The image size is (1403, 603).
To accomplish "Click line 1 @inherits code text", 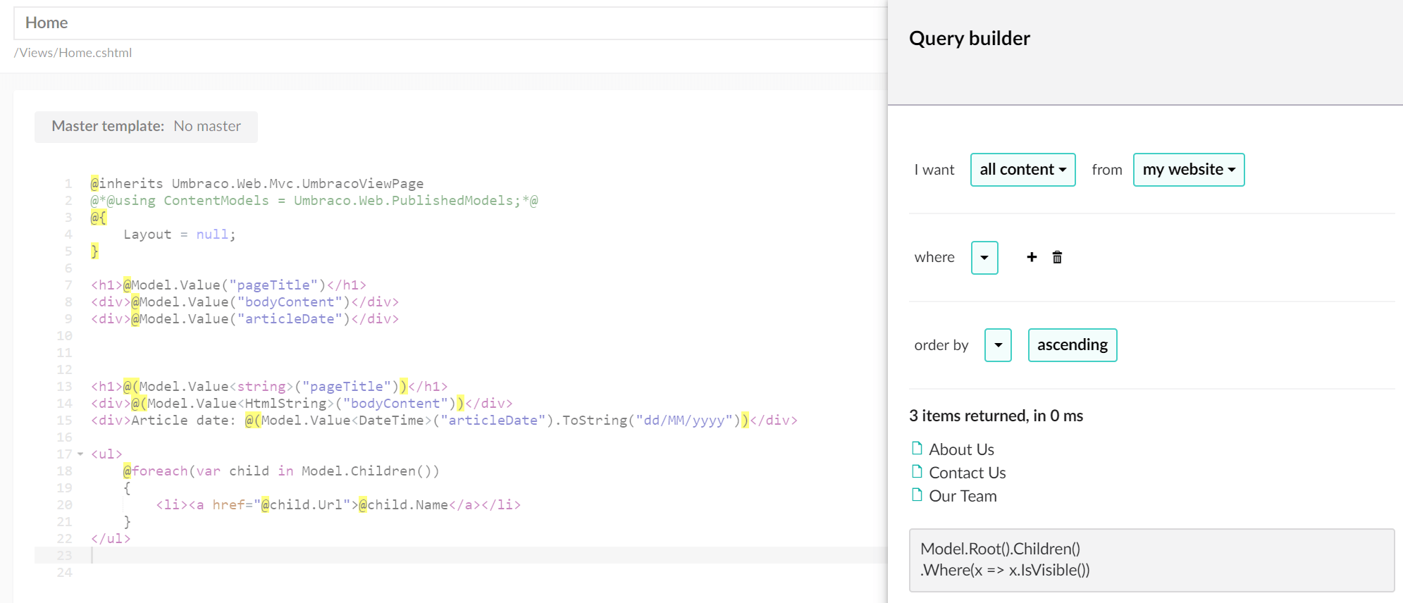I will pyautogui.click(x=257, y=184).
